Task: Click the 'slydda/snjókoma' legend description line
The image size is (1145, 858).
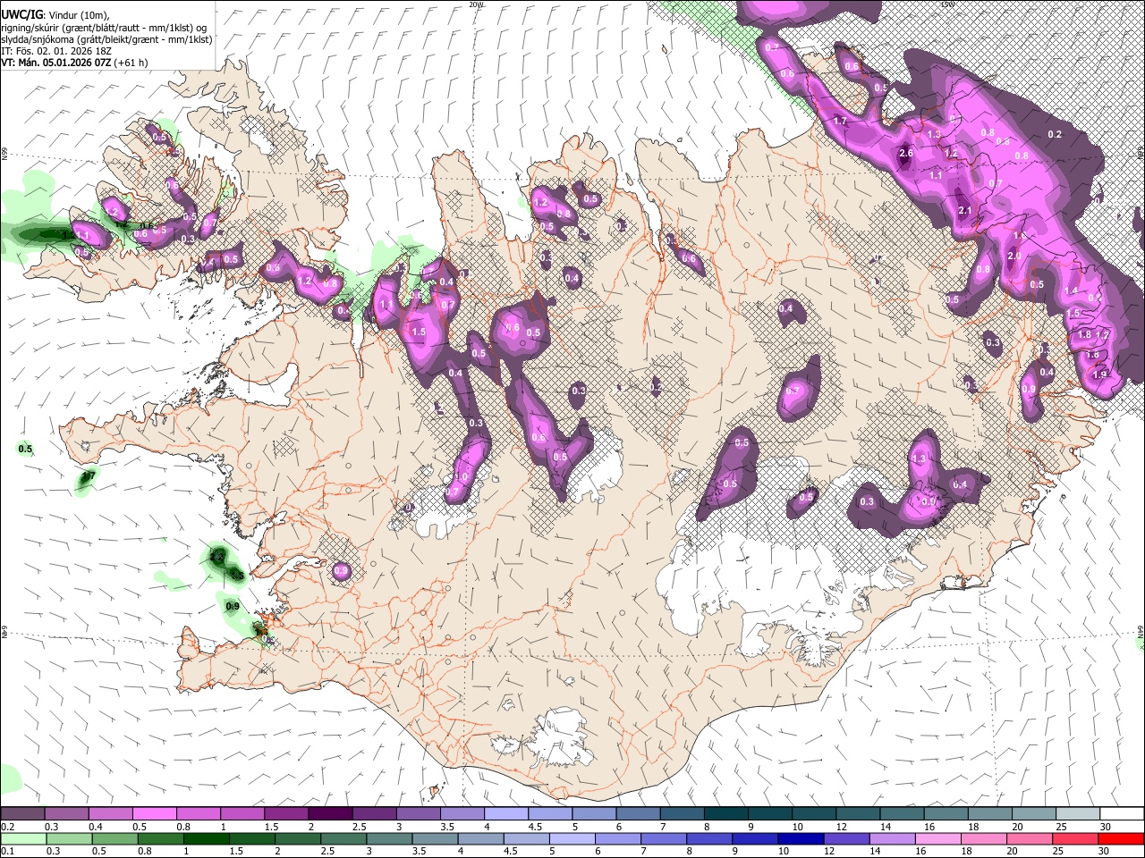Action: [x=106, y=39]
